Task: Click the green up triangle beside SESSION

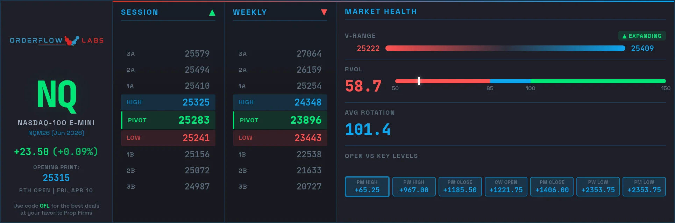Action: click(x=212, y=13)
